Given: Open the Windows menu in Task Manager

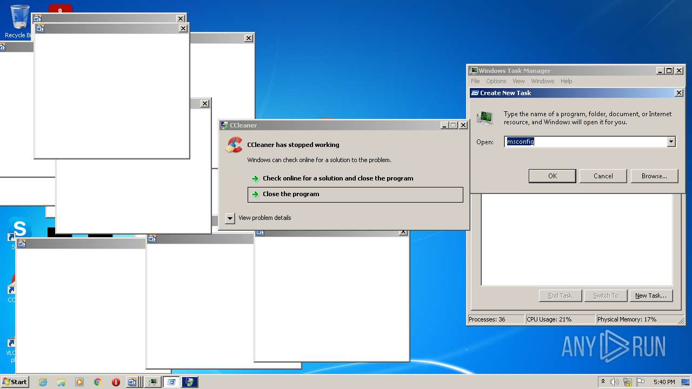Looking at the screenshot, I should point(543,82).
